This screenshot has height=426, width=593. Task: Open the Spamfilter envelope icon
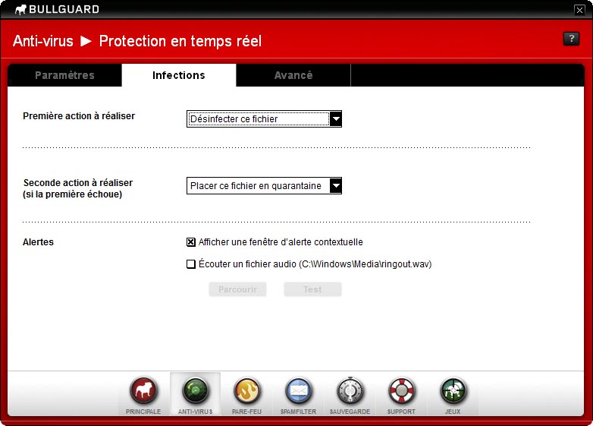298,391
